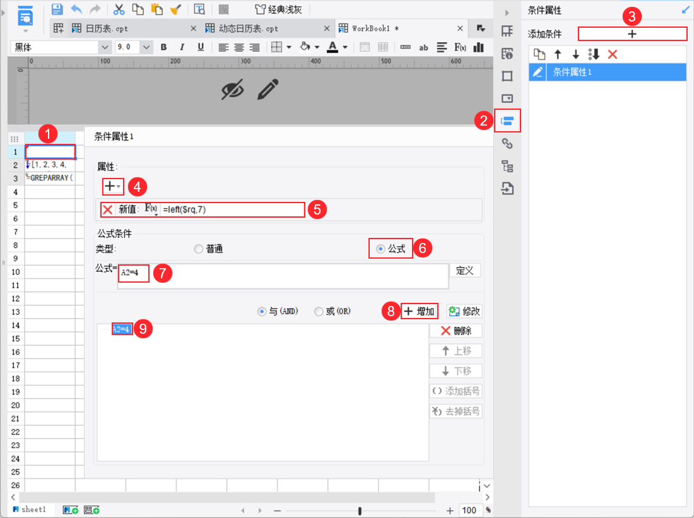Open the add property plus dropdown
Viewport: 694px width, 518px height.
click(113, 186)
